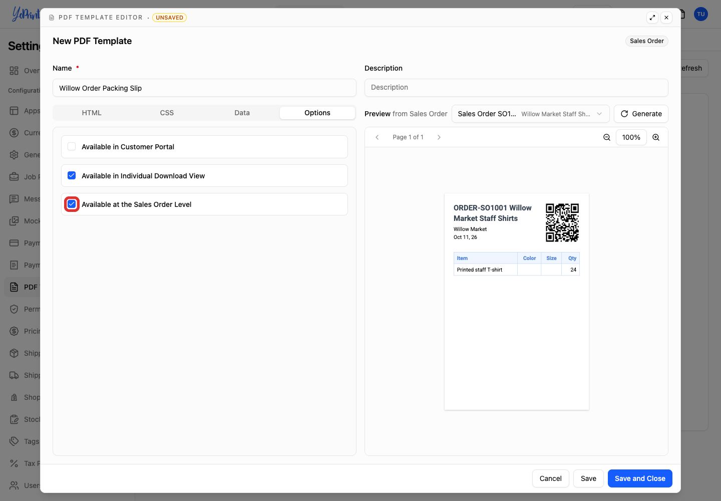
Task: Open Apps sidebar icon in Settings
Action: [14, 111]
